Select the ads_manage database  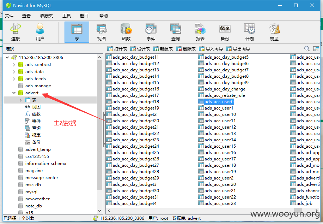tap(38, 86)
